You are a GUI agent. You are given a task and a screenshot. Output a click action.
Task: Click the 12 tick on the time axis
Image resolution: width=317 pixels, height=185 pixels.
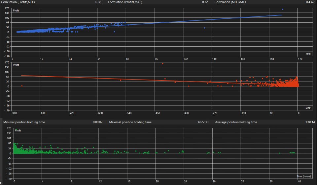point(100,181)
